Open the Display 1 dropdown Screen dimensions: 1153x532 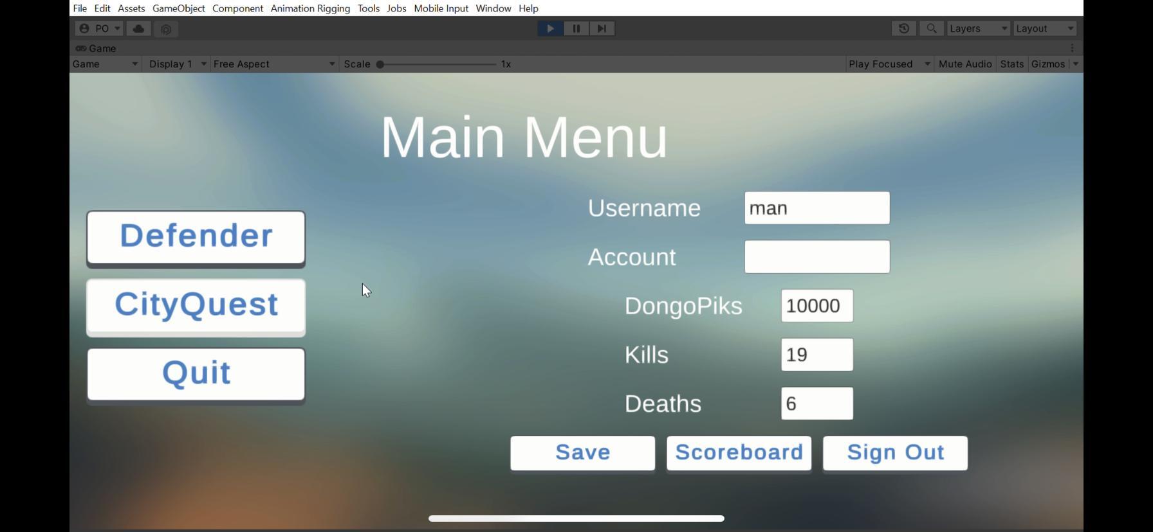tap(177, 64)
